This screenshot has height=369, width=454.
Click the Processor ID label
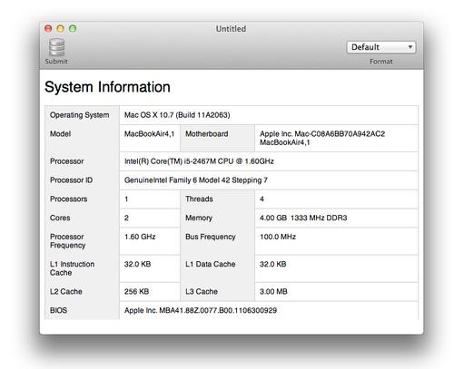(x=72, y=180)
